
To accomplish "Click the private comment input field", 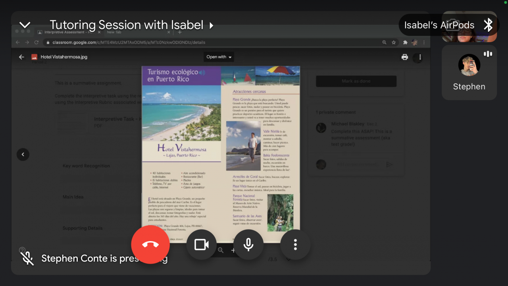I will (x=356, y=164).
